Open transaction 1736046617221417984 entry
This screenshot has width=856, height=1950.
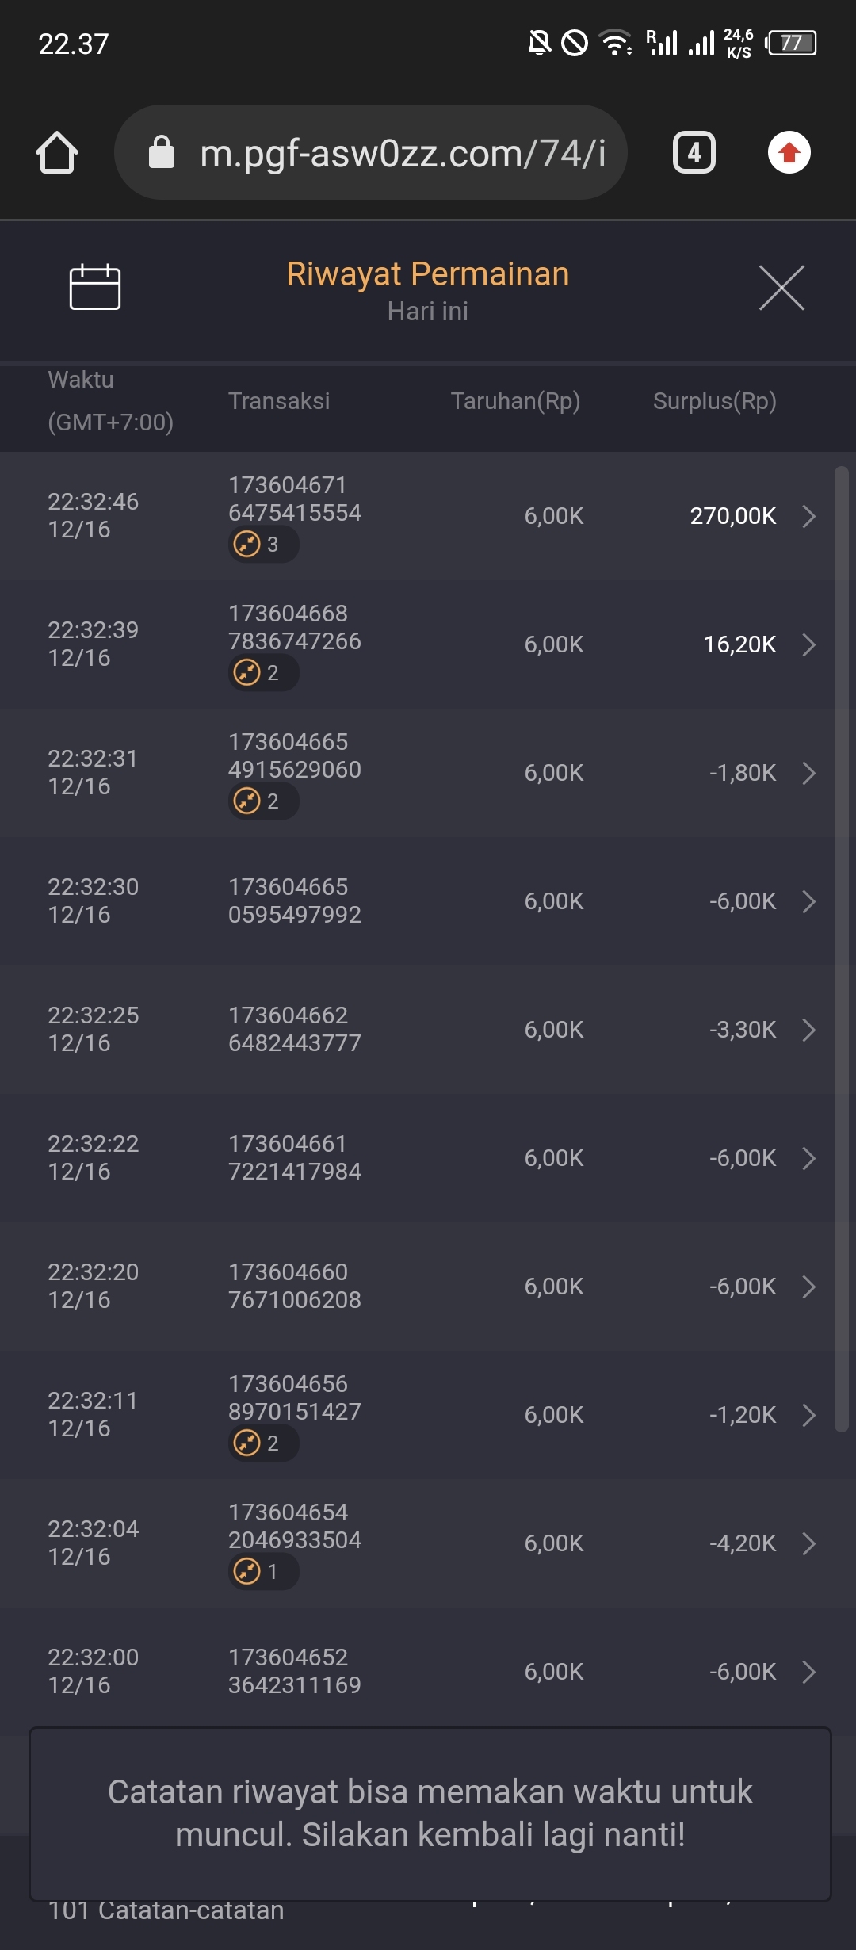[295, 1157]
